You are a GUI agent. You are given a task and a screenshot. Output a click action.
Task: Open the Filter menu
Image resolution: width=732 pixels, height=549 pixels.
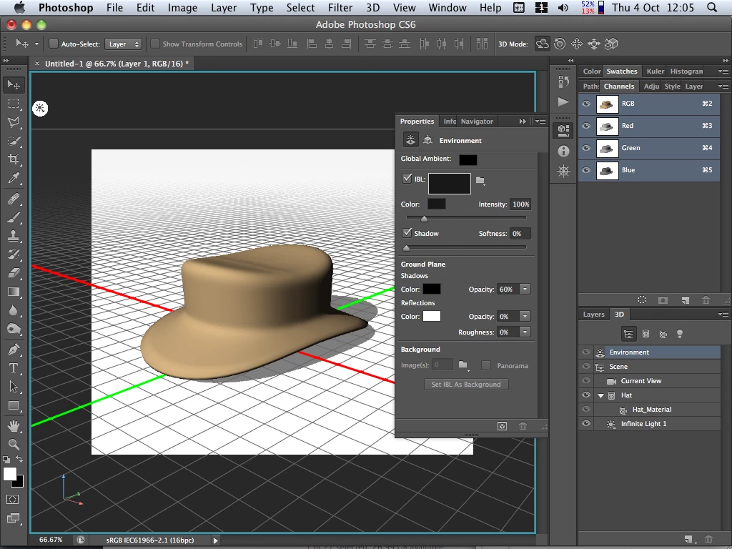pos(340,8)
